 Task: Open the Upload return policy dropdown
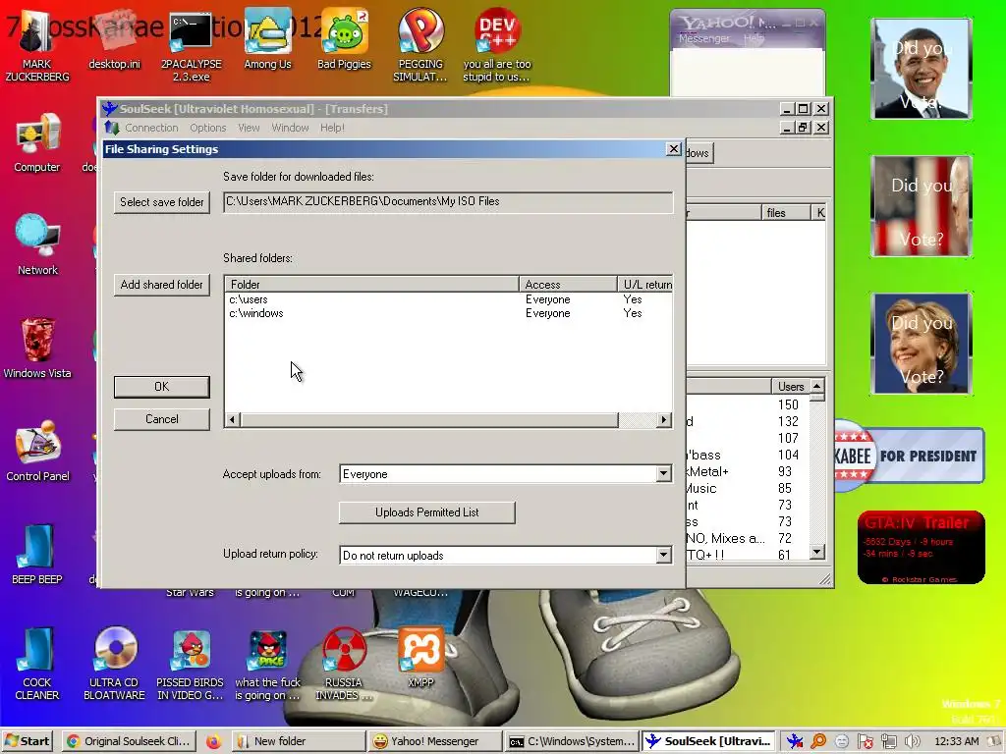click(x=664, y=555)
